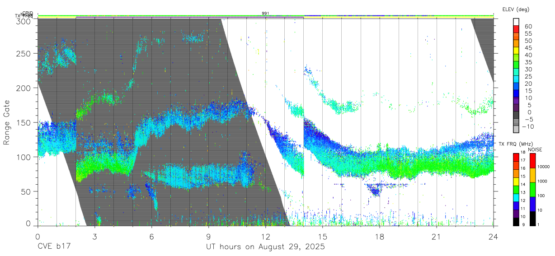Click the "6" UT hour tick label
Screen dimensions: 555x256
152,237
